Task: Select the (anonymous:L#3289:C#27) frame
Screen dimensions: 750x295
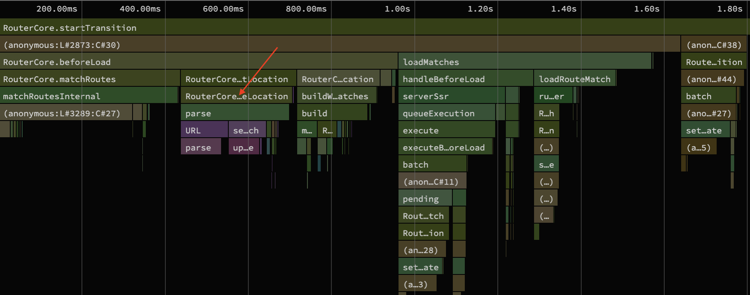Action: [x=66, y=113]
